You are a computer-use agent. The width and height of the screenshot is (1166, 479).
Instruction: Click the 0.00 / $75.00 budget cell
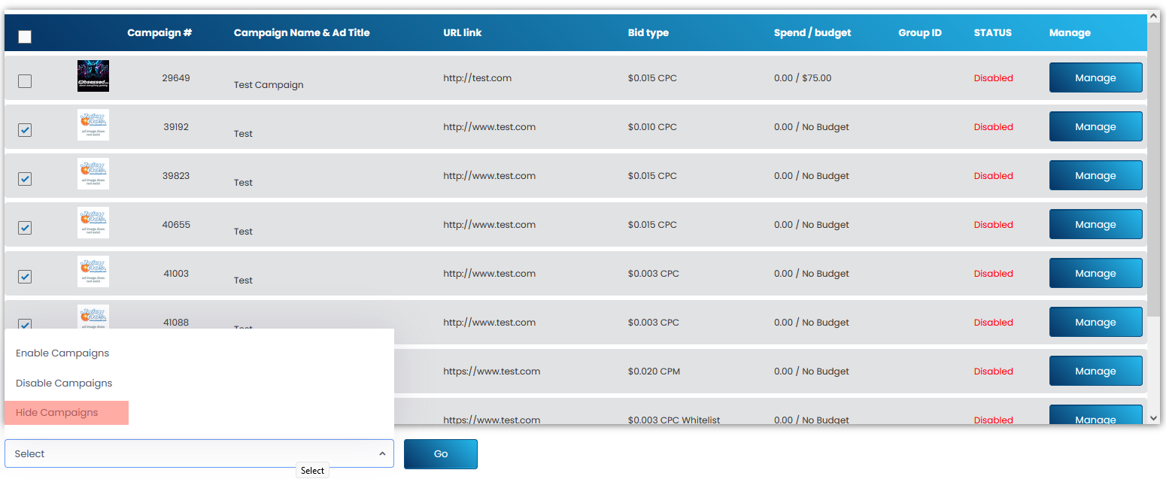point(803,78)
